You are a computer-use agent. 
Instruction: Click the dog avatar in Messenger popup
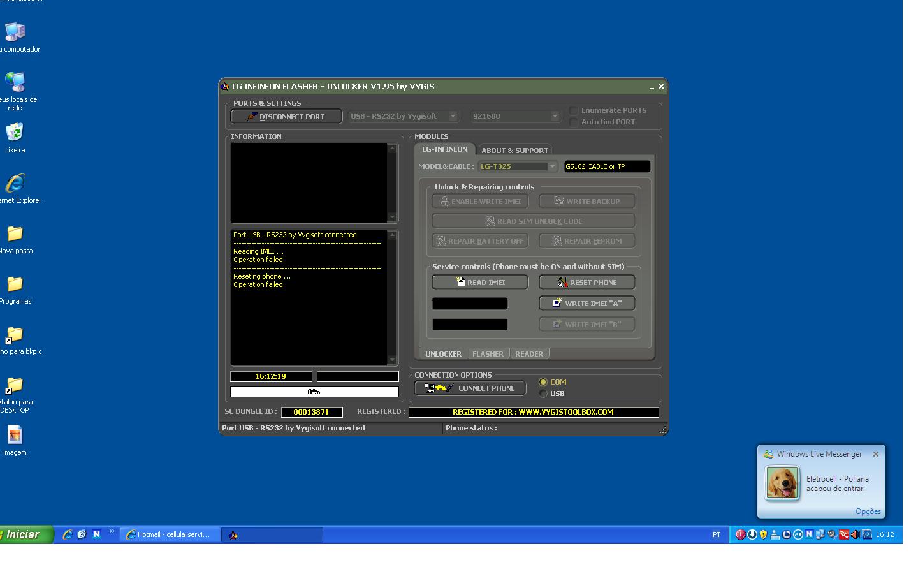(x=782, y=483)
